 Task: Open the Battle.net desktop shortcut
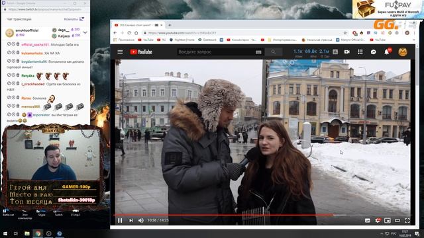pos(8,213)
